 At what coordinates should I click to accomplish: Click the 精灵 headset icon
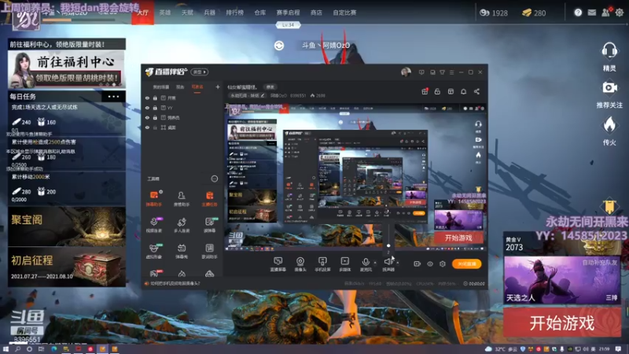coord(609,51)
